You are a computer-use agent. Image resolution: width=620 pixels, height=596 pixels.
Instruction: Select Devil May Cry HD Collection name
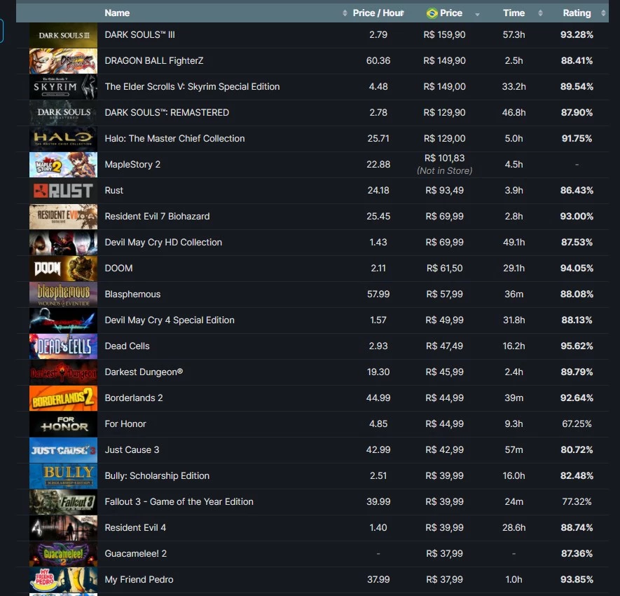(x=163, y=242)
